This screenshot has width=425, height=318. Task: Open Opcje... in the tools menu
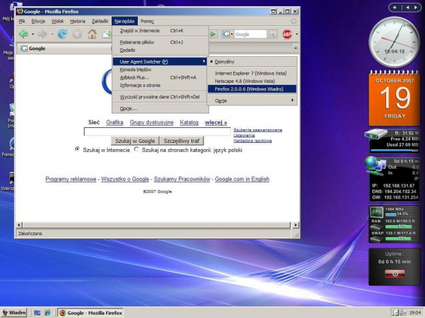(x=160, y=109)
